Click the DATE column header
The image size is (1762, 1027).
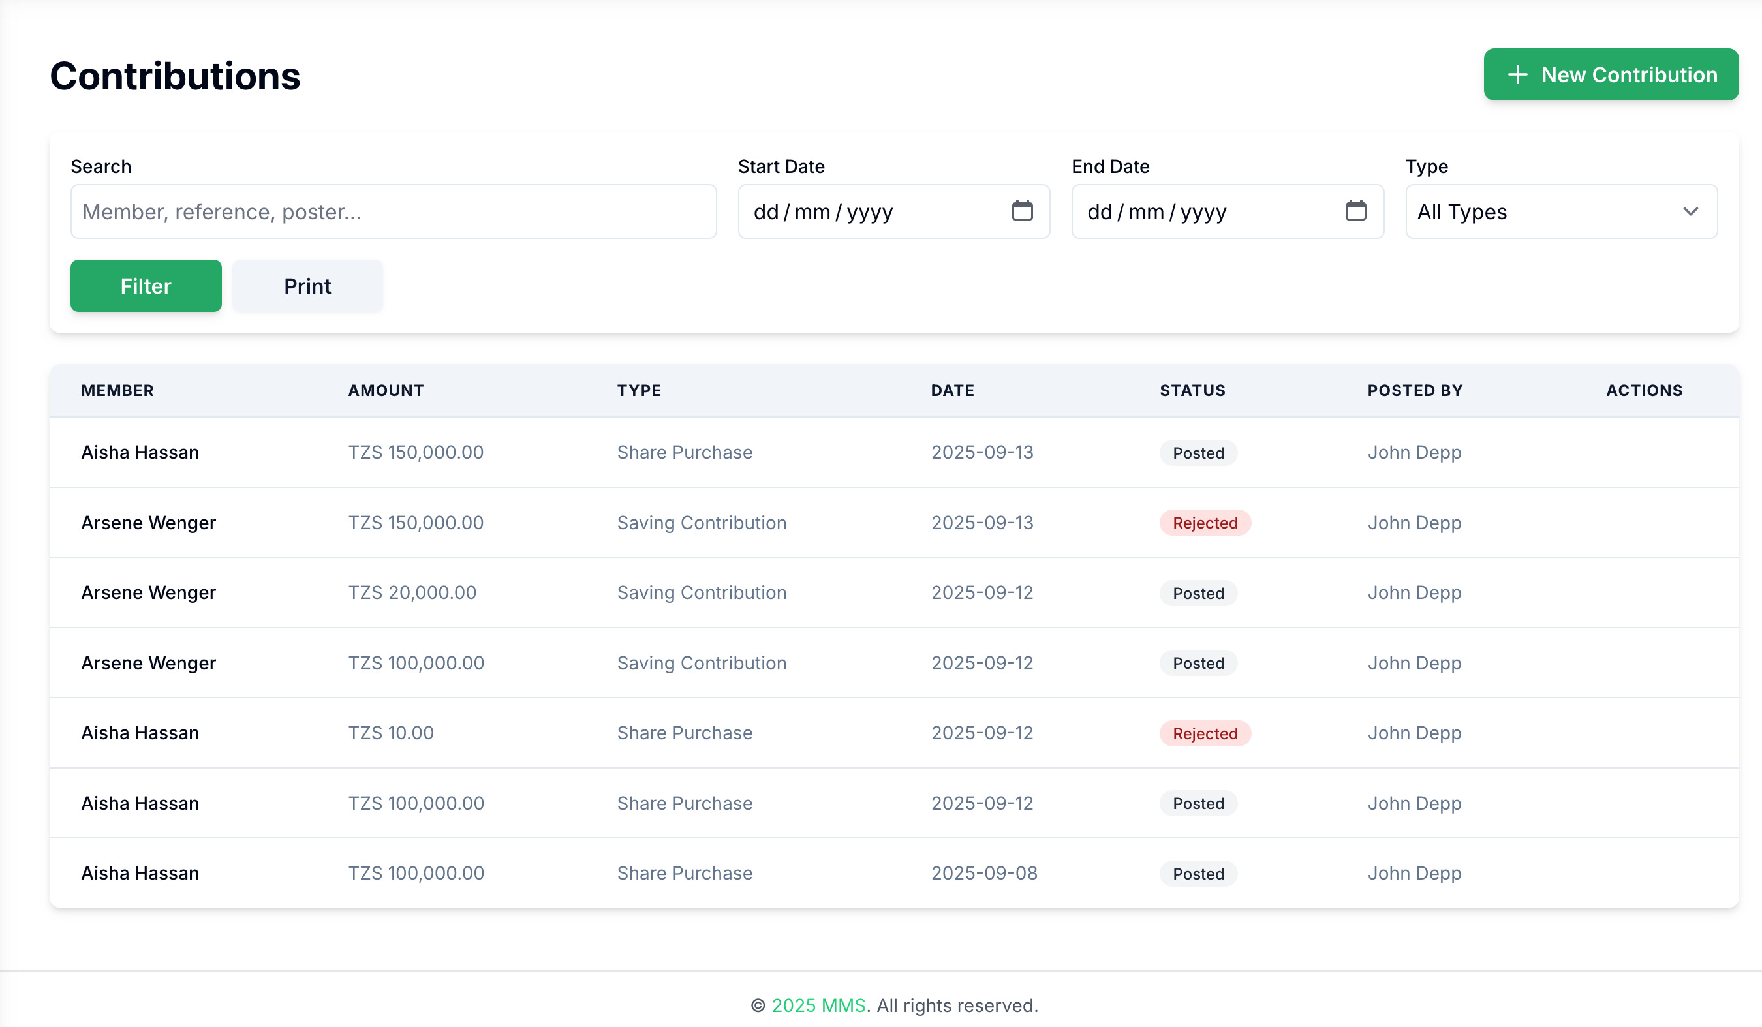click(952, 390)
